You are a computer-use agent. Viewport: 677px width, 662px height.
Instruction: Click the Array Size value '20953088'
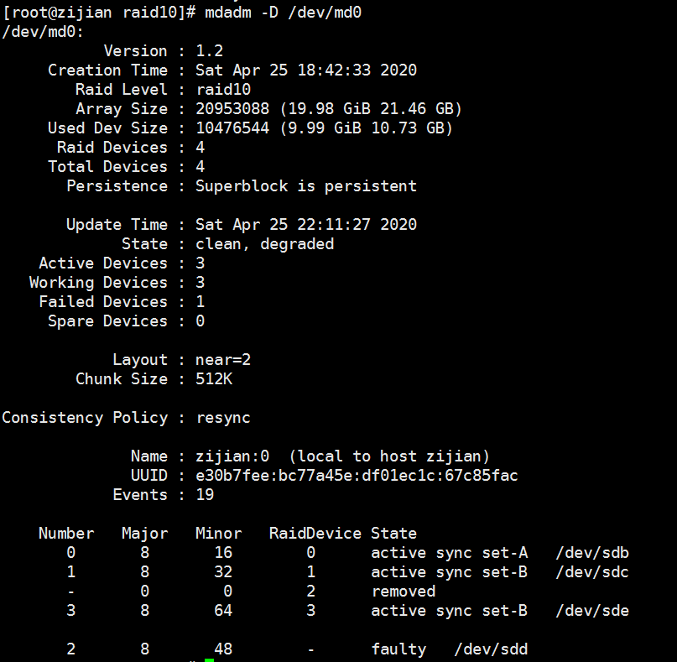point(232,109)
